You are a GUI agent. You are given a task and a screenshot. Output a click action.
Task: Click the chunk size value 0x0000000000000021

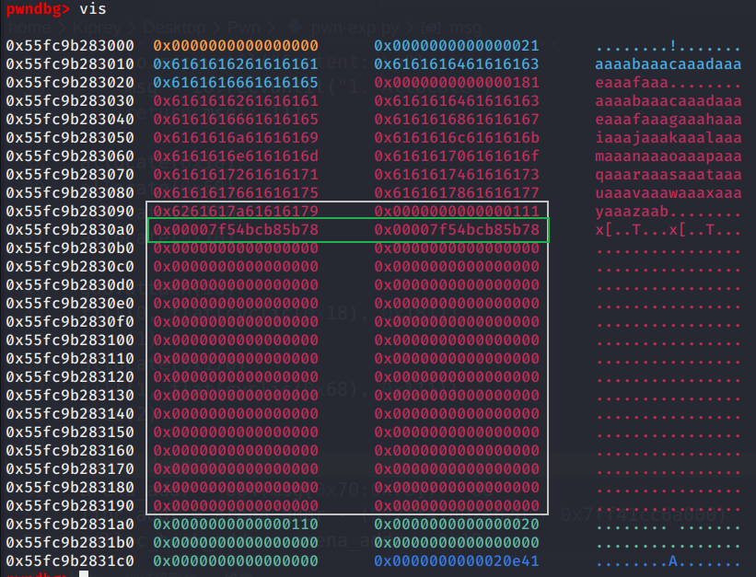point(457,46)
